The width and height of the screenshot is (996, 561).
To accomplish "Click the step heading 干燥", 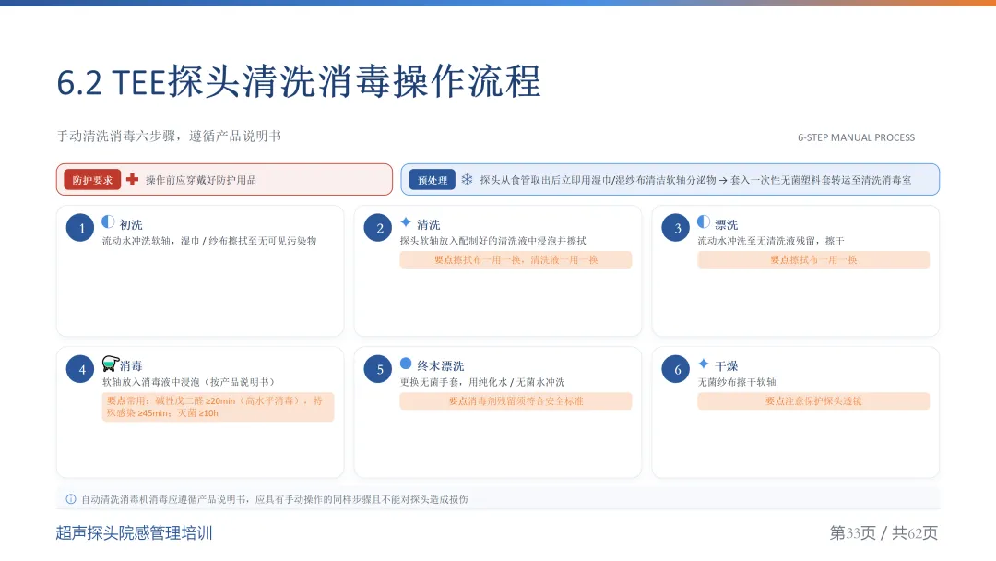I will (726, 366).
